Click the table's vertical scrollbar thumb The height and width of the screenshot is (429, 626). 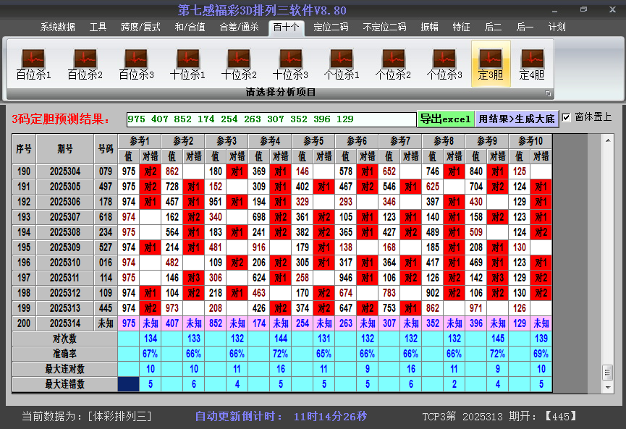607,371
